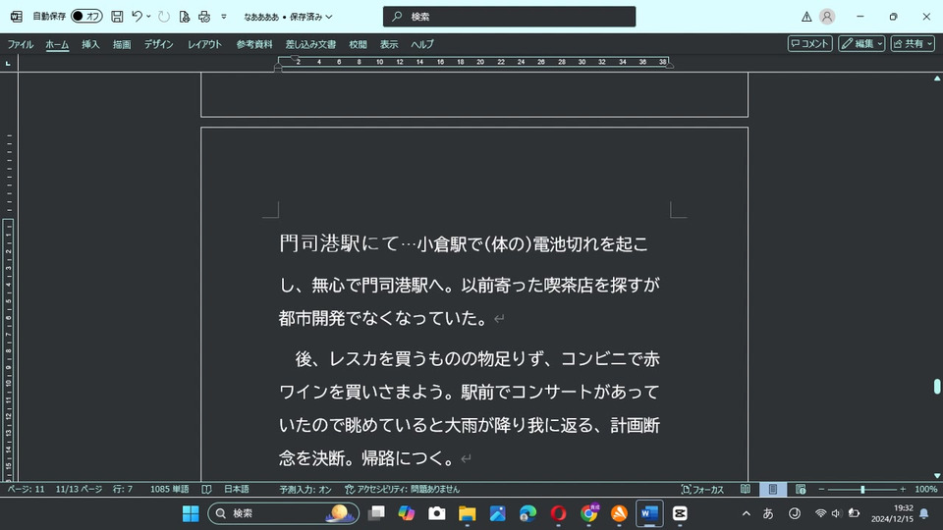
Task: Open Customize Quick Access Toolbar dropdown
Action: tap(224, 17)
